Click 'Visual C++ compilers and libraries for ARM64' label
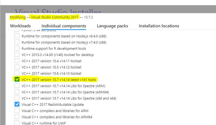216x125 pixels. (x=57, y=117)
